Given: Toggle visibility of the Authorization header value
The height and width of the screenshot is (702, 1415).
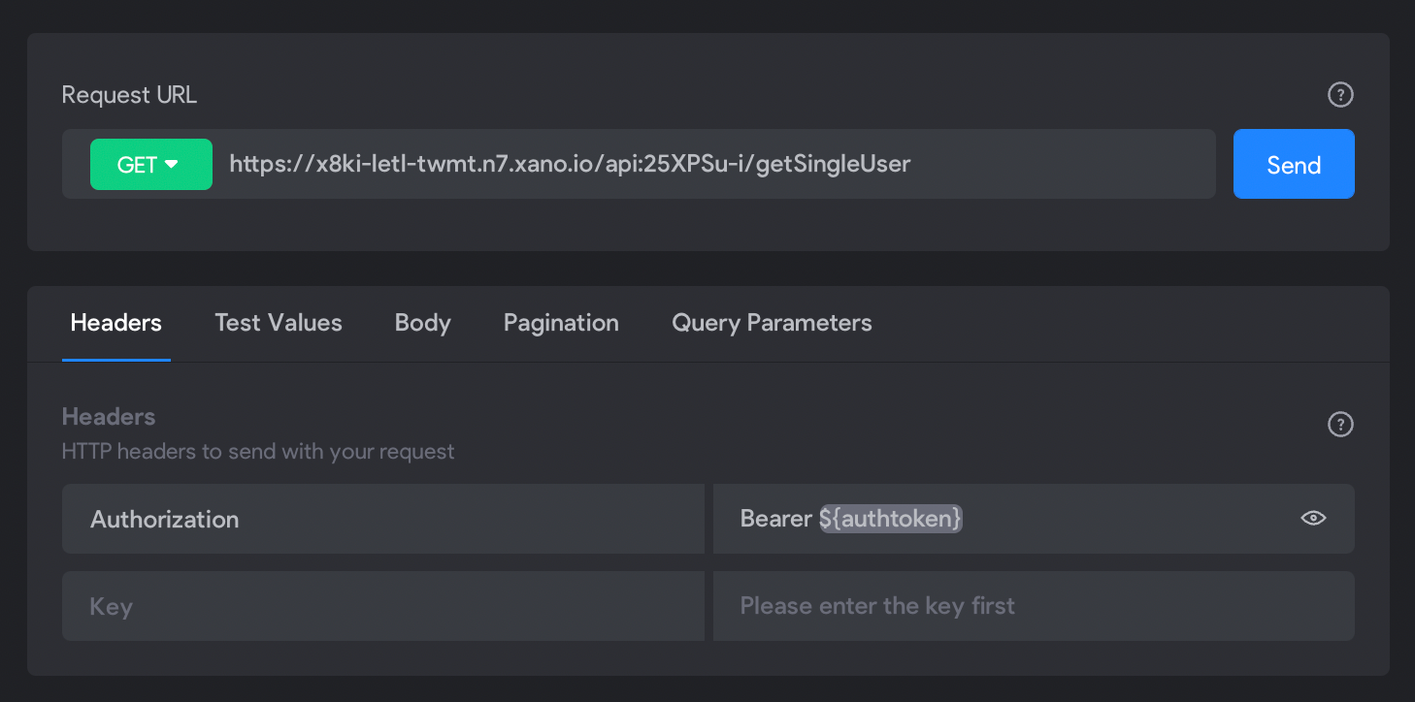Looking at the screenshot, I should point(1313,519).
